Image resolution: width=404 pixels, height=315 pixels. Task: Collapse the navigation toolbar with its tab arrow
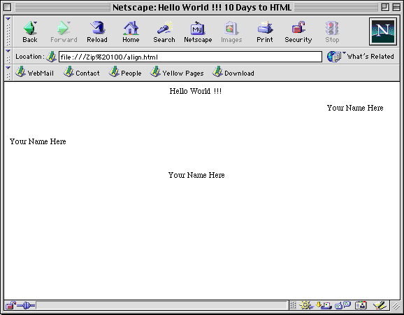pyautogui.click(x=8, y=31)
